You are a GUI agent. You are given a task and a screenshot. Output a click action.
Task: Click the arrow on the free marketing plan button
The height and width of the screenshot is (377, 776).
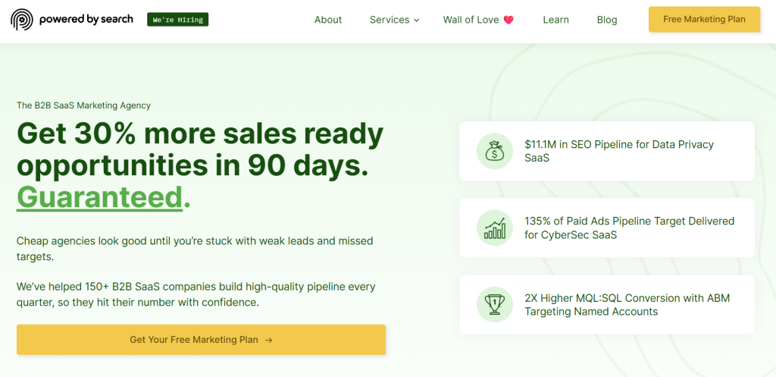click(x=269, y=340)
